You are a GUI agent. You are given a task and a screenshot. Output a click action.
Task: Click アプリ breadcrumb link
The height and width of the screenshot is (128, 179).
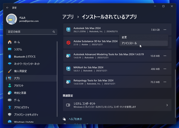point(68,17)
